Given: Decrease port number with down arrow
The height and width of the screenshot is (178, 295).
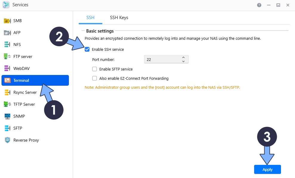Looking at the screenshot, I should pyautogui.click(x=183, y=61).
